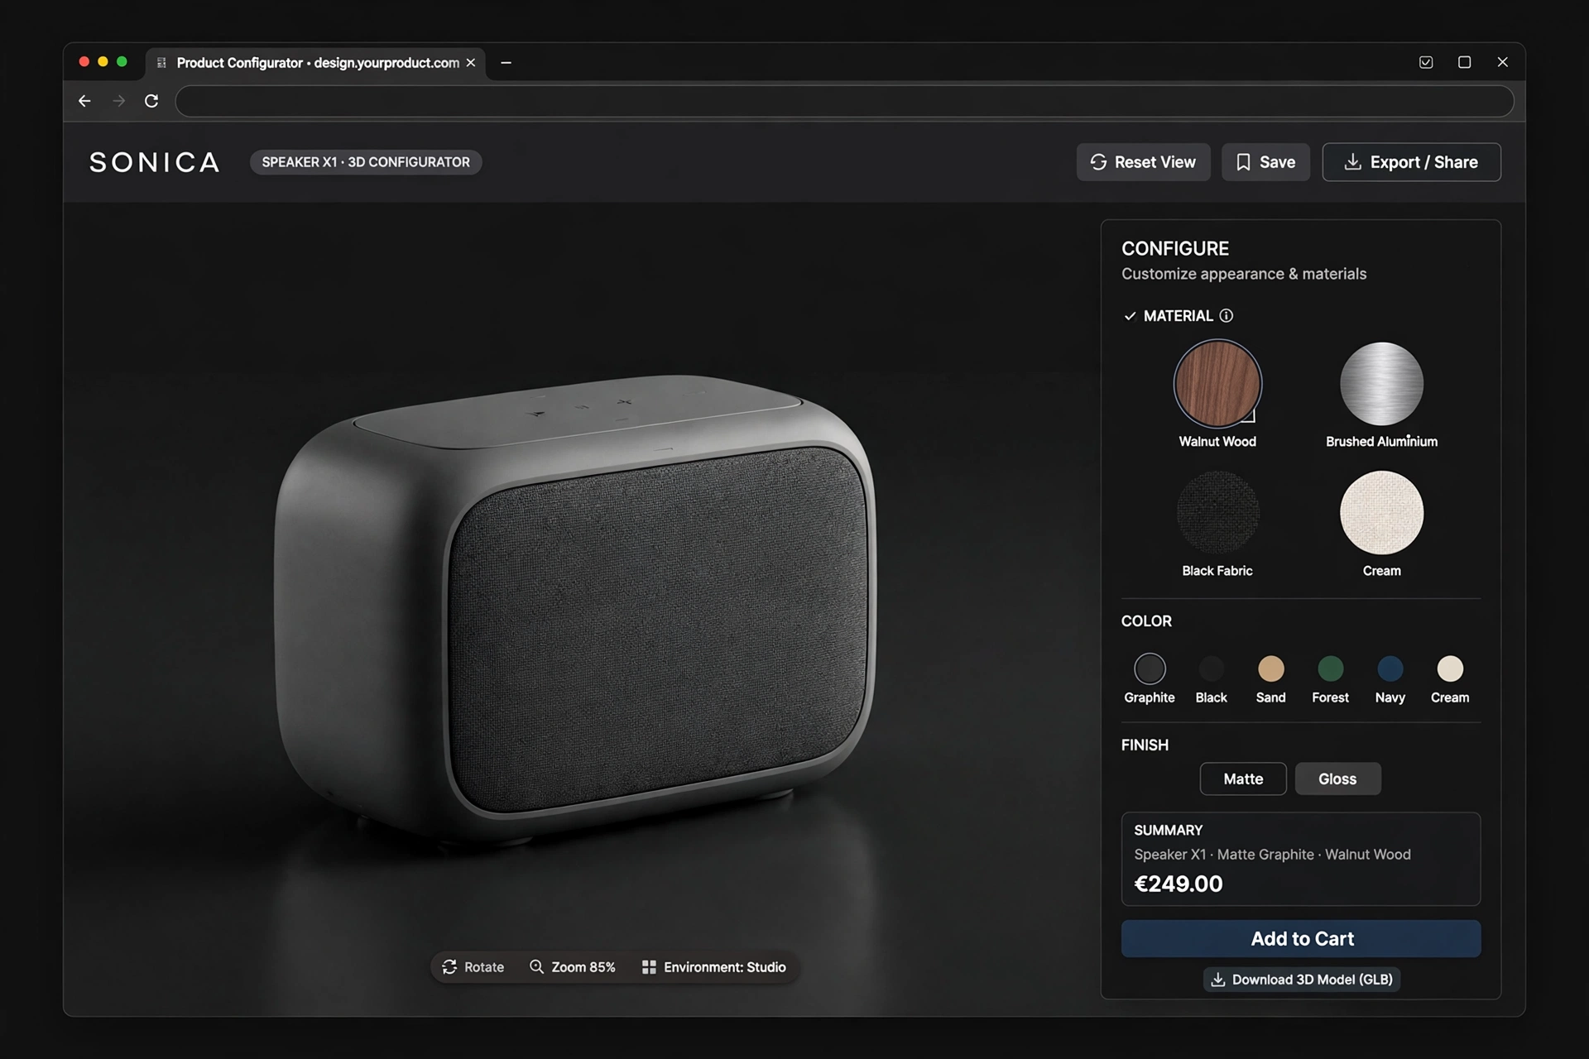Click the dash button beside the browser tab
The width and height of the screenshot is (1589, 1059).
(506, 63)
